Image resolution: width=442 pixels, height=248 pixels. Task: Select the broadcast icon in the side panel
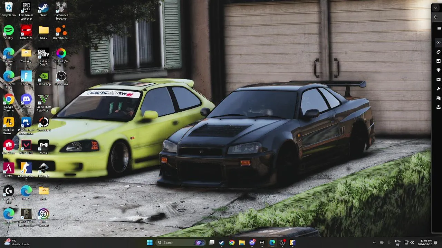tap(439, 43)
